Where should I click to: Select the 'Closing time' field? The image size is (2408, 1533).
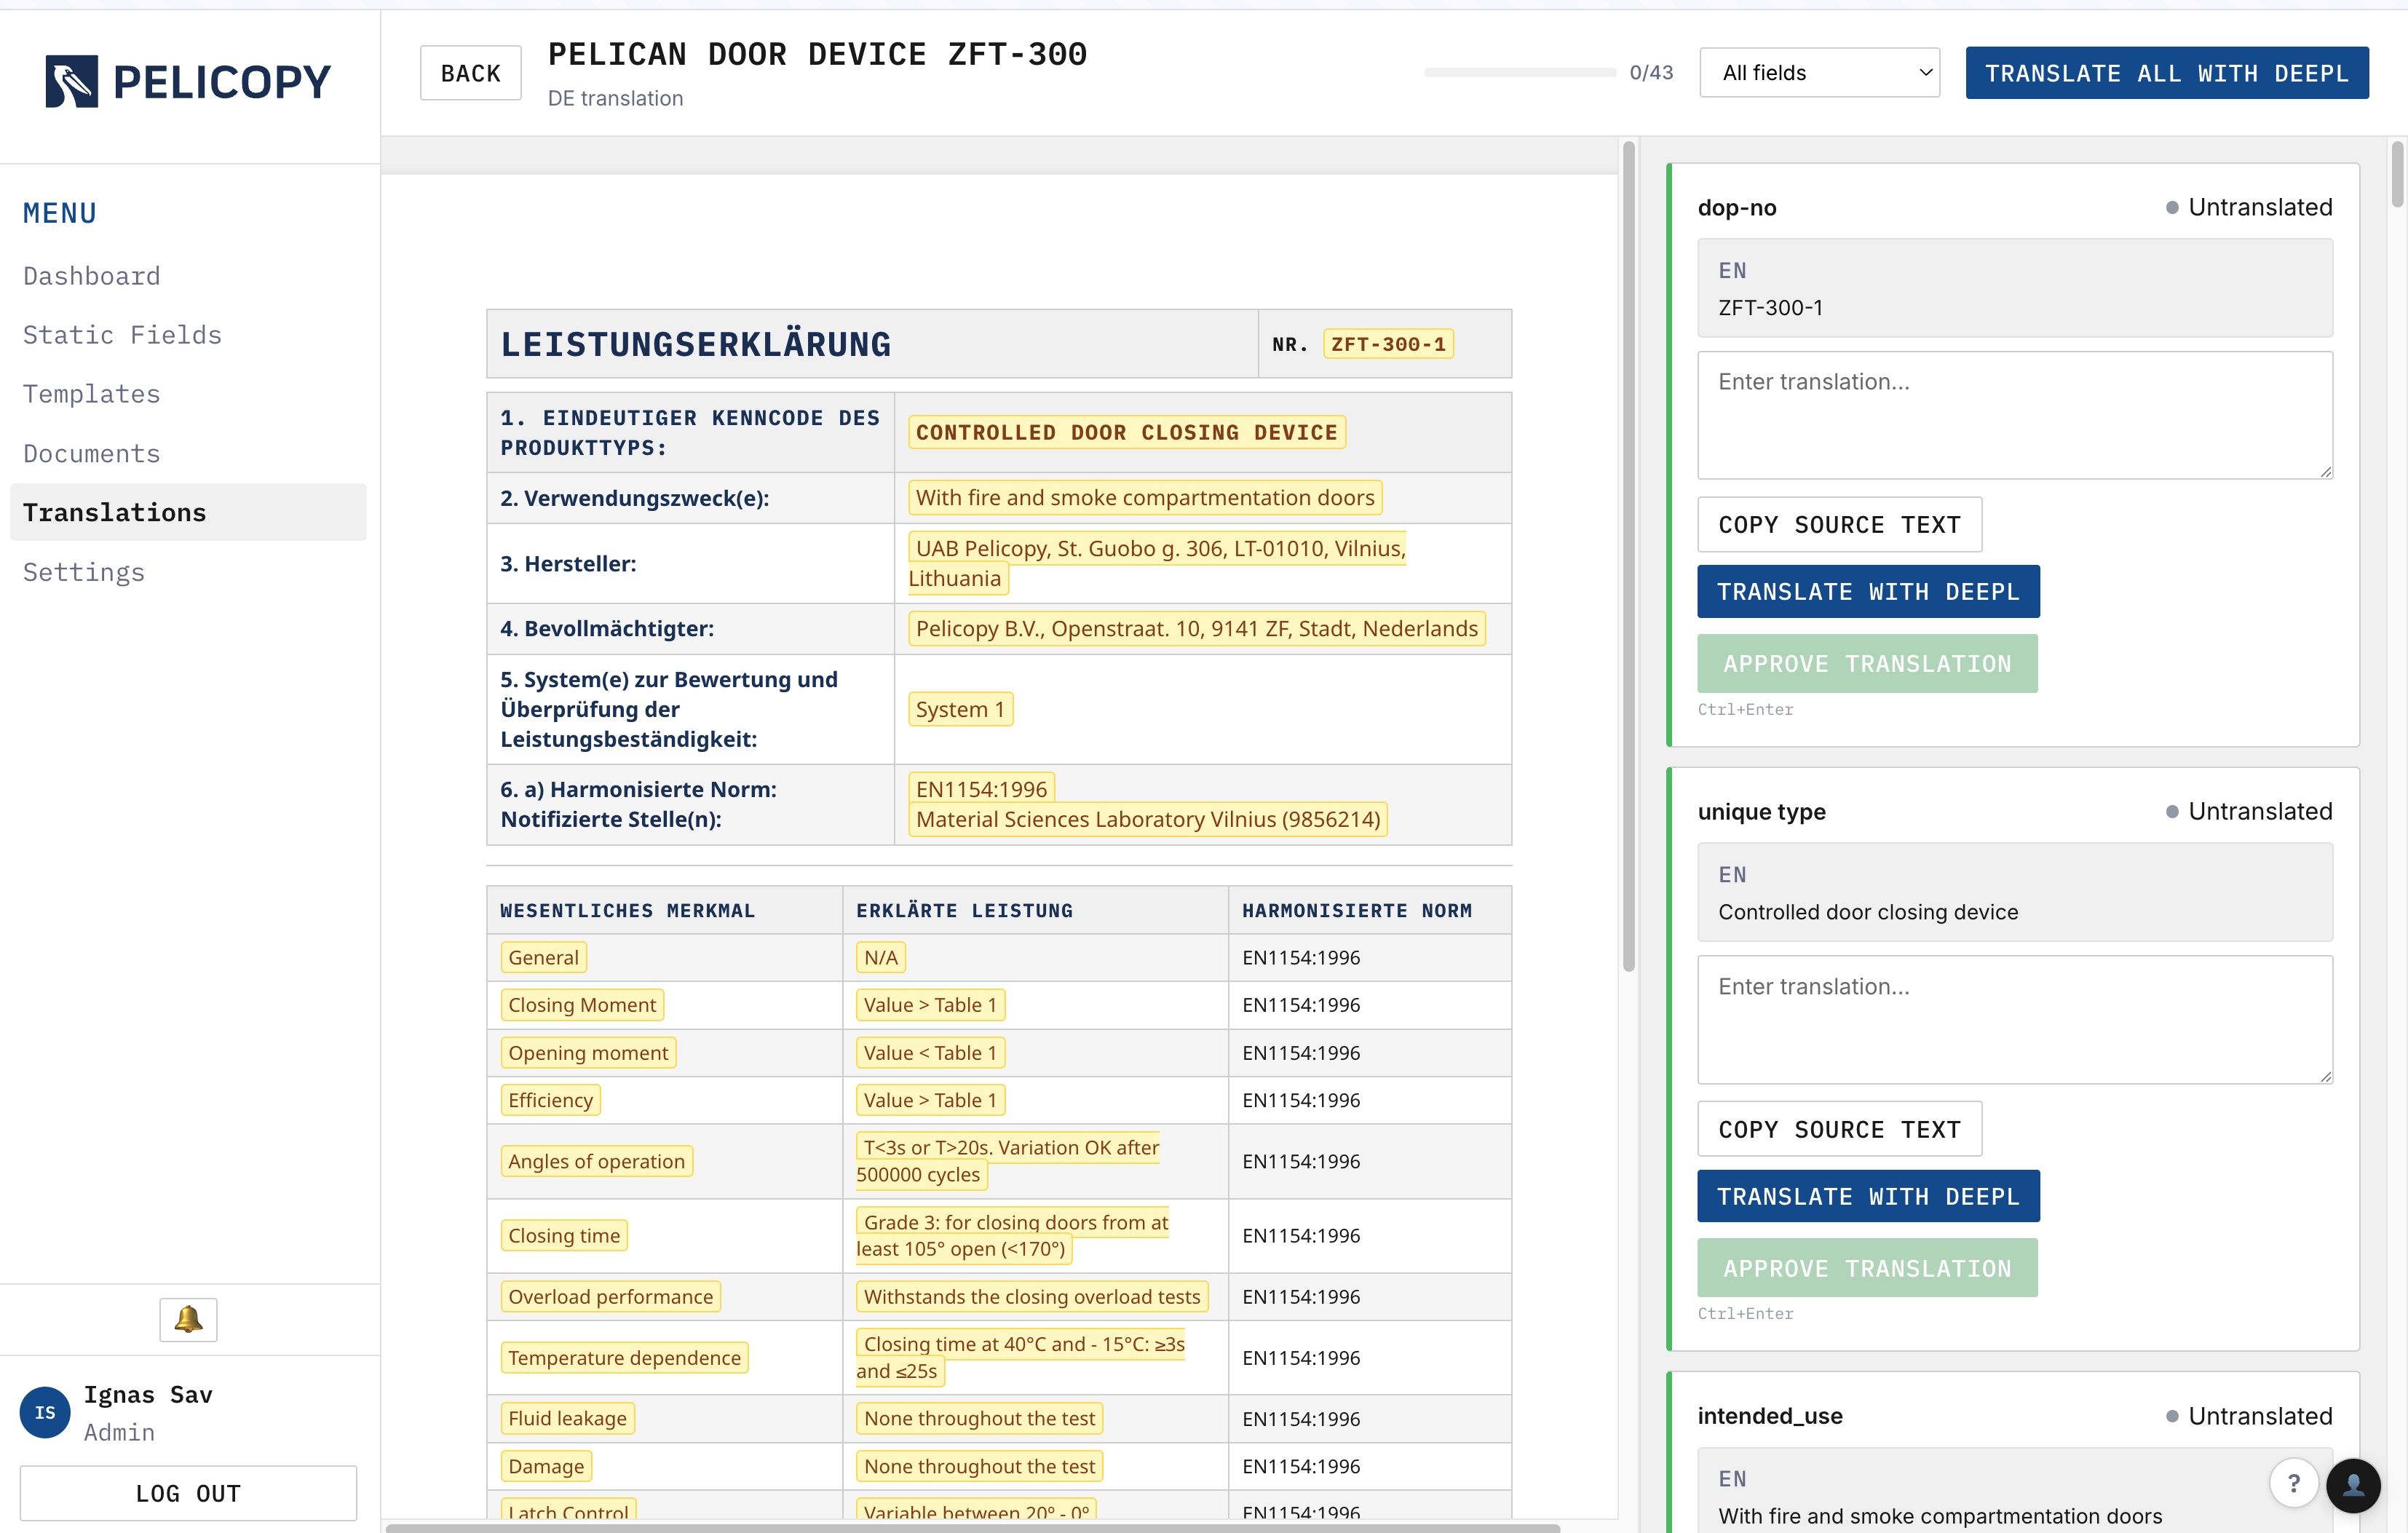[x=564, y=1235]
